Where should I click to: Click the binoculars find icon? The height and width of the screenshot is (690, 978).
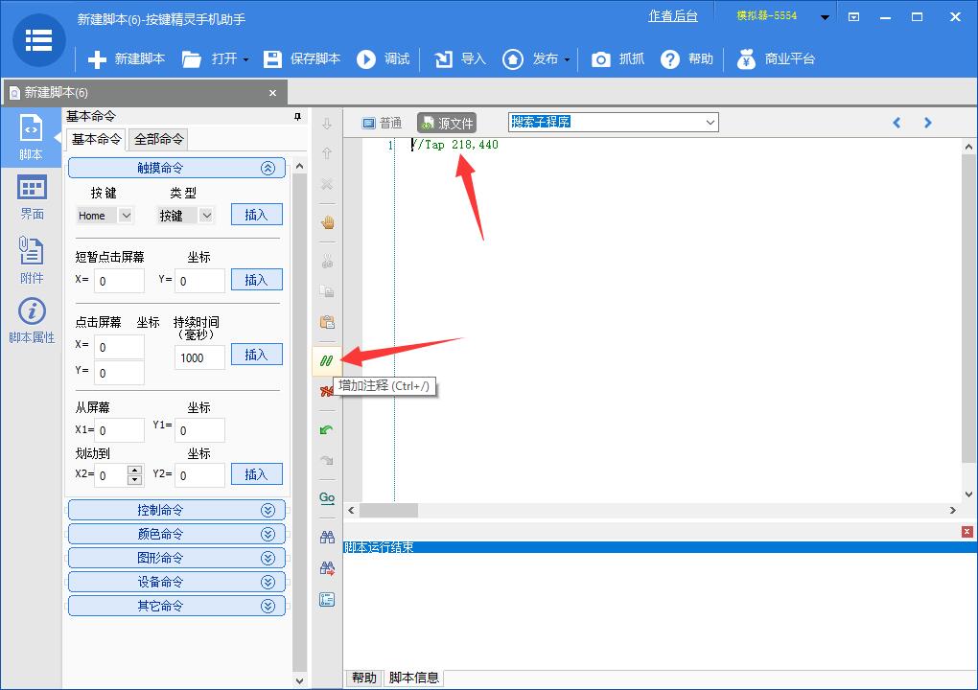click(327, 537)
